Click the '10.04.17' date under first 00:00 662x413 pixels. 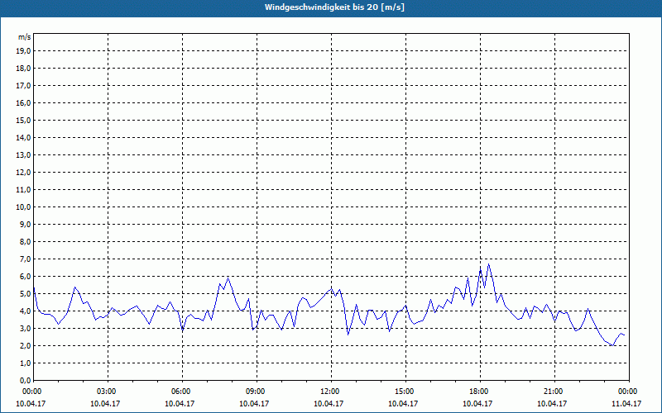click(x=31, y=403)
